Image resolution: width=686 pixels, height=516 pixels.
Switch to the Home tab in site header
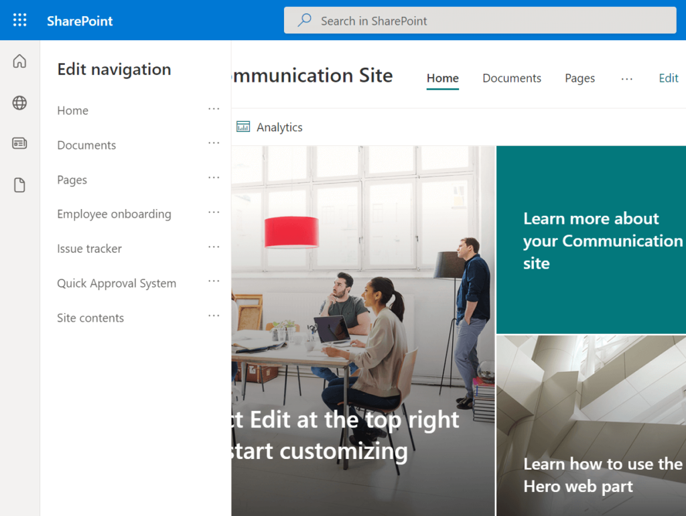pyautogui.click(x=443, y=78)
